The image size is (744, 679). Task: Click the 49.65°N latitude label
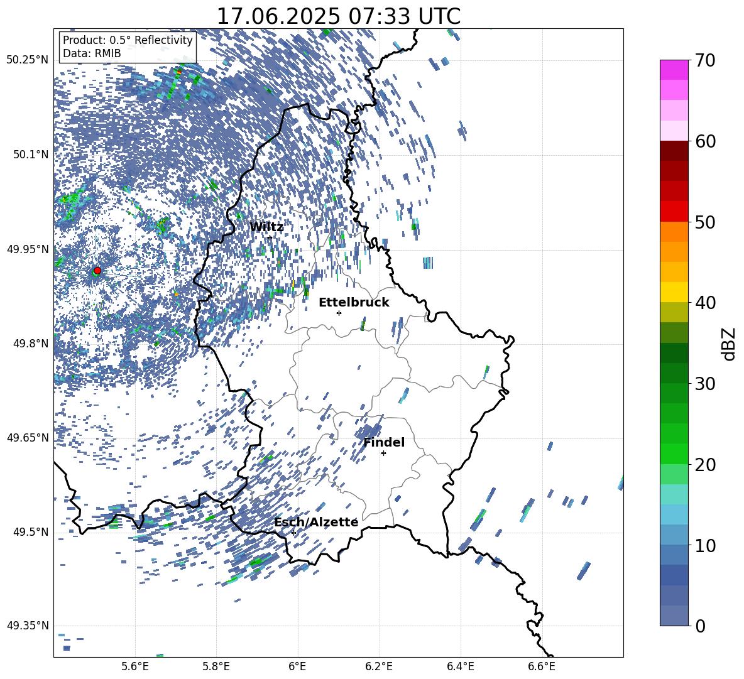[28, 438]
